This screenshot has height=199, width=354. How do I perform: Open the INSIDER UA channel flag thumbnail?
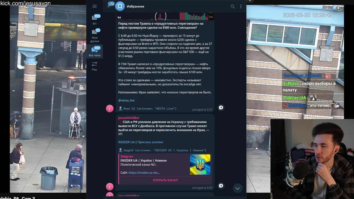pos(200,164)
